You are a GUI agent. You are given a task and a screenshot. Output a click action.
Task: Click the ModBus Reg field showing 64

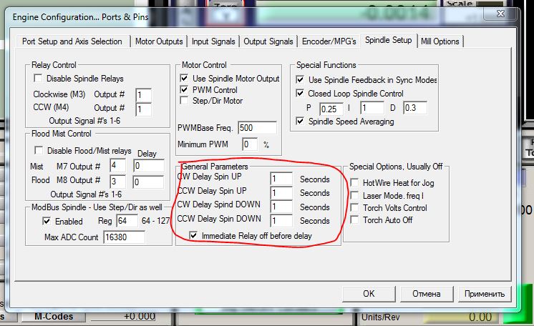coord(127,221)
